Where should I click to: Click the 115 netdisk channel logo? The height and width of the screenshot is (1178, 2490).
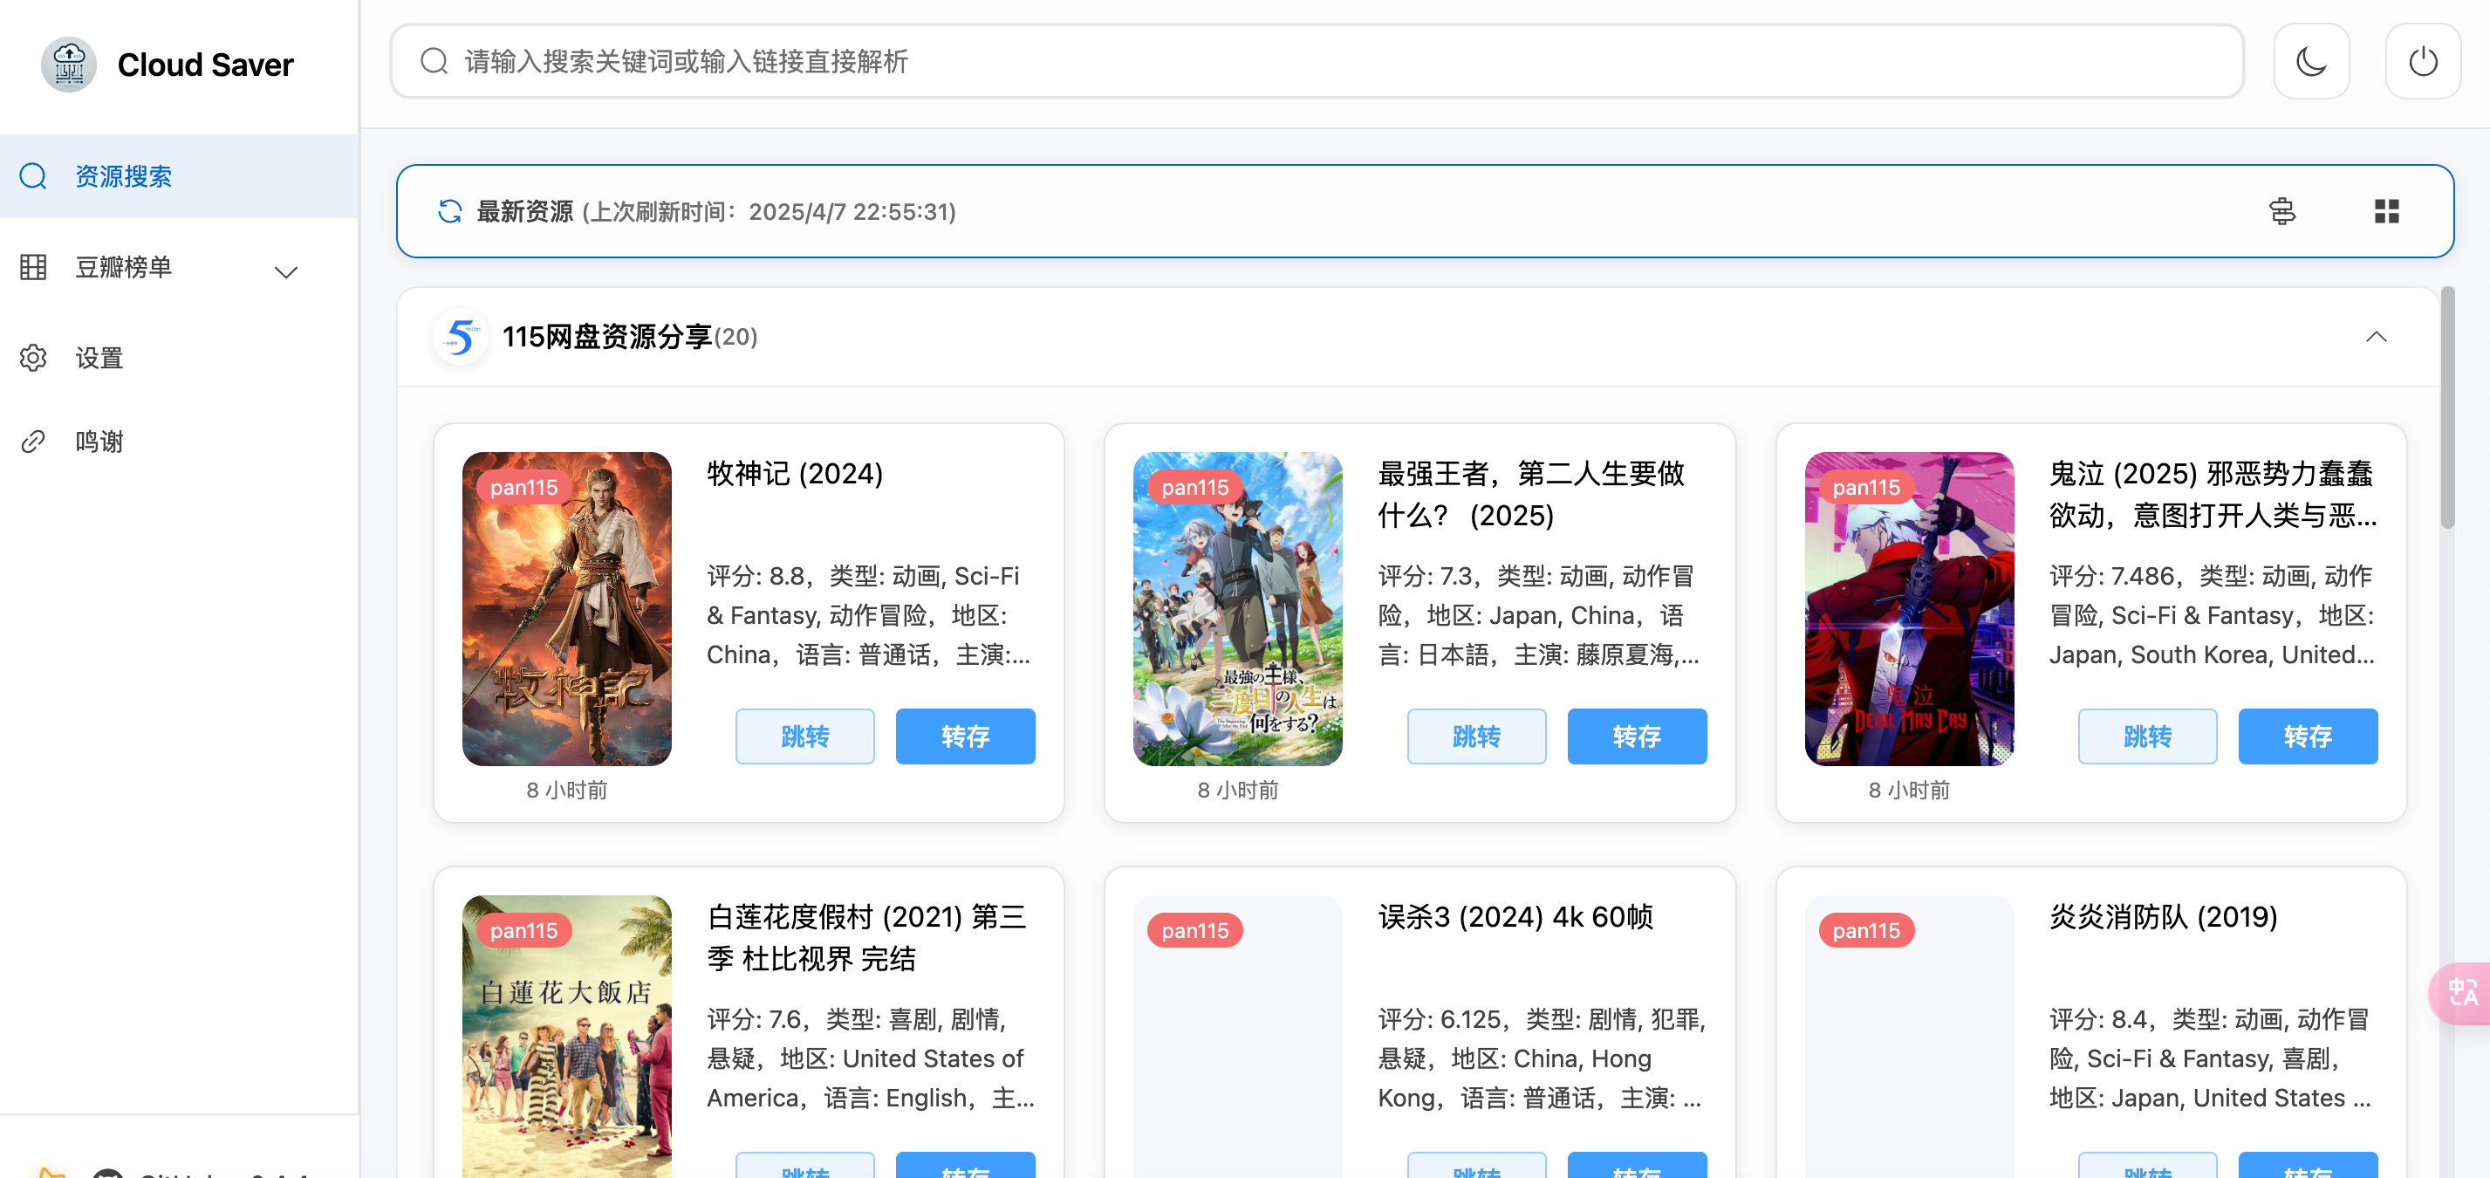tap(460, 338)
